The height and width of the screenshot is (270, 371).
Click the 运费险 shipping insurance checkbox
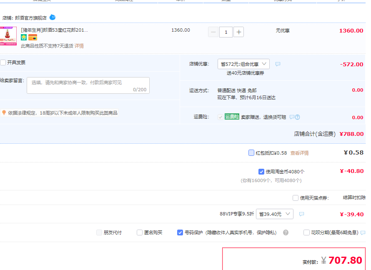[x=220, y=117]
